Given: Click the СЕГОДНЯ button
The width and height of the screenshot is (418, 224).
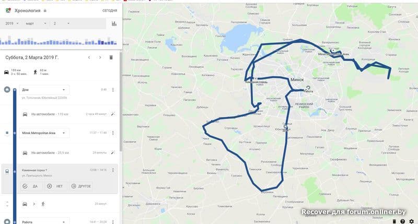Looking at the screenshot, I should point(110,10).
